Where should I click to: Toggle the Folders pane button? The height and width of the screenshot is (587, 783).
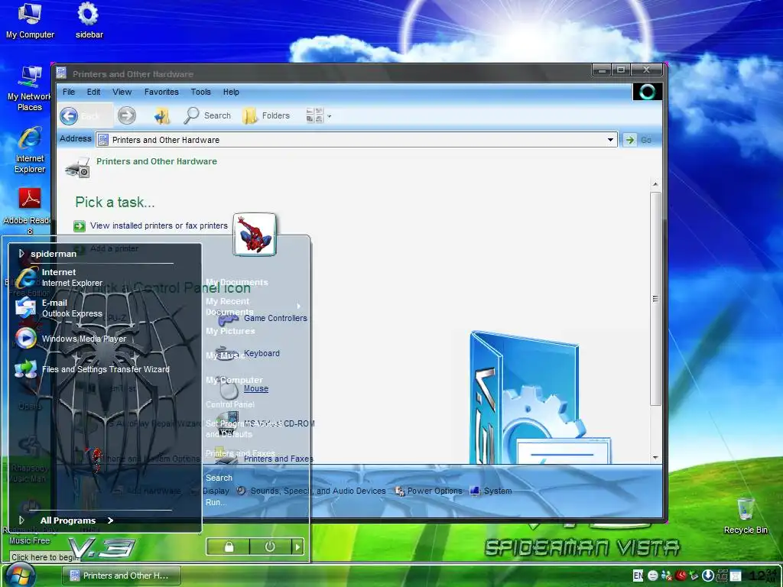click(x=265, y=115)
